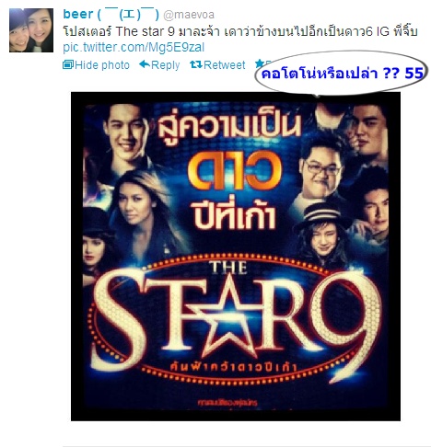Click the woman wearing striped hat
Image resolution: width=431 pixels, height=447 pixels.
pyautogui.click(x=320, y=233)
